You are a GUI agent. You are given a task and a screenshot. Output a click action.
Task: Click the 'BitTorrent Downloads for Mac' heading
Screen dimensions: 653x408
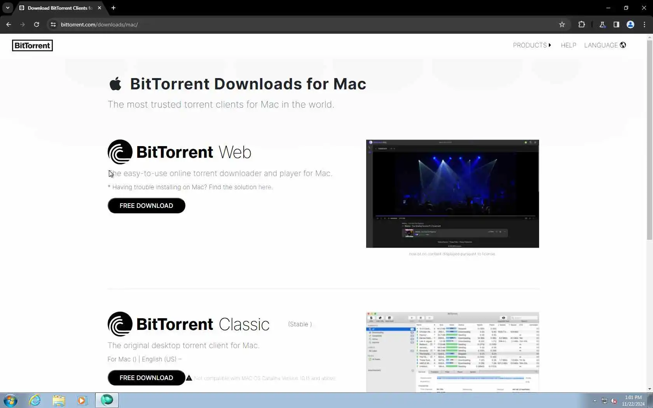(248, 84)
